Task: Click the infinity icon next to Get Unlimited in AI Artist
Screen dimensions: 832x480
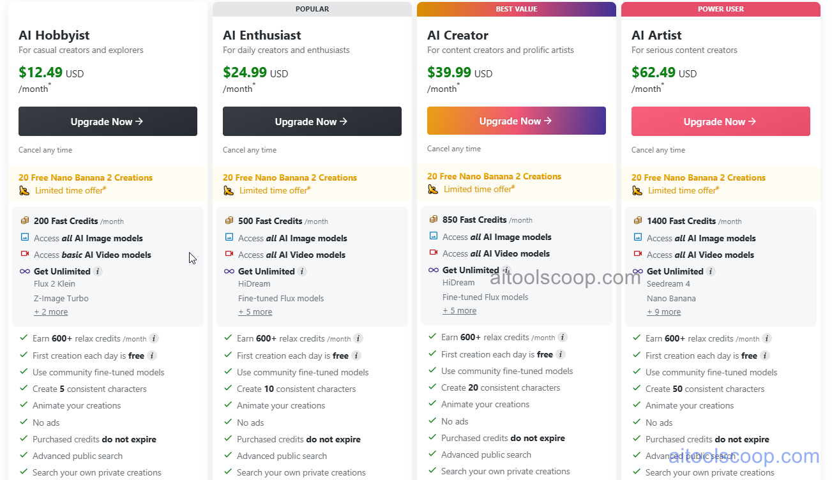Action: 638,271
